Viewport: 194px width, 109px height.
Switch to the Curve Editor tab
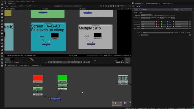click(23, 65)
